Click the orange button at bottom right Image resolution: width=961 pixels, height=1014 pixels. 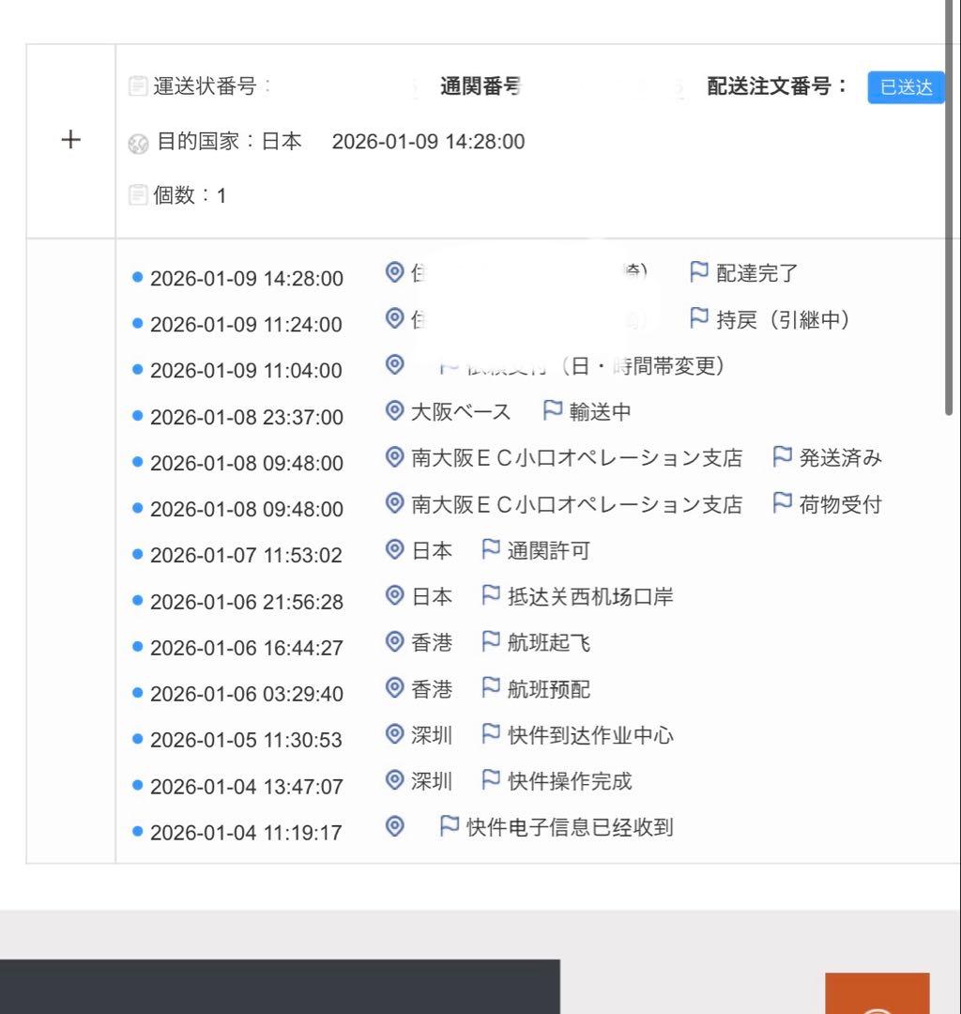tap(877, 994)
